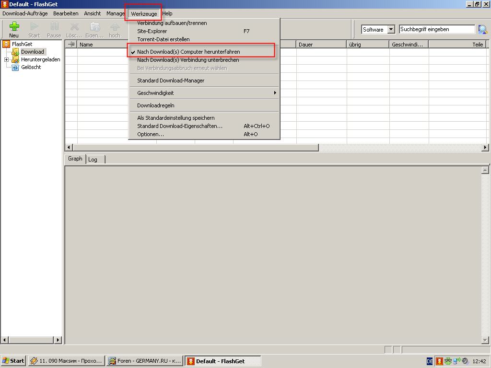Sort by the Teile column header

[x=457, y=45]
